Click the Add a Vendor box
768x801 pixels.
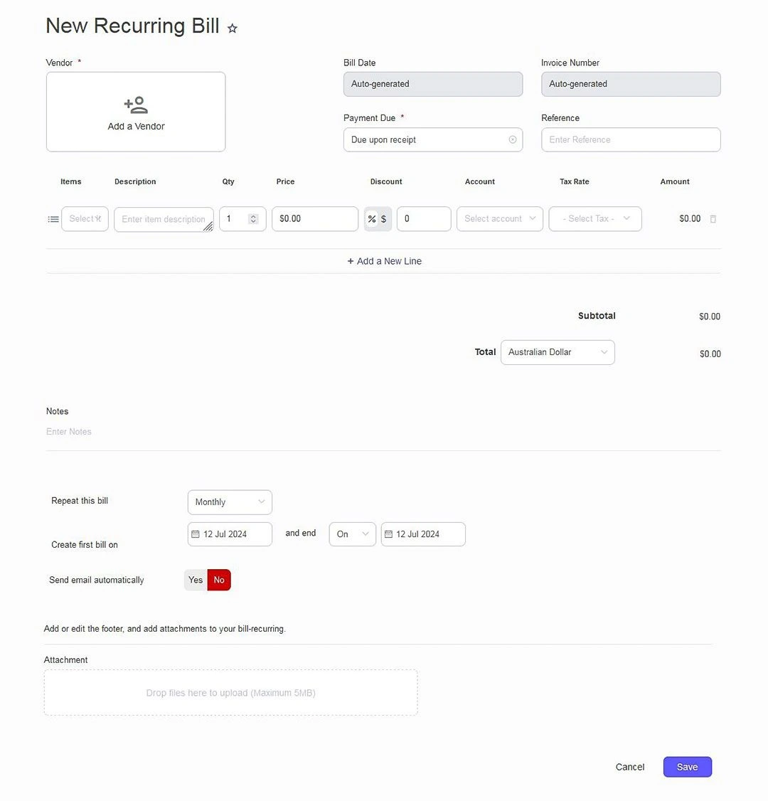(x=136, y=112)
